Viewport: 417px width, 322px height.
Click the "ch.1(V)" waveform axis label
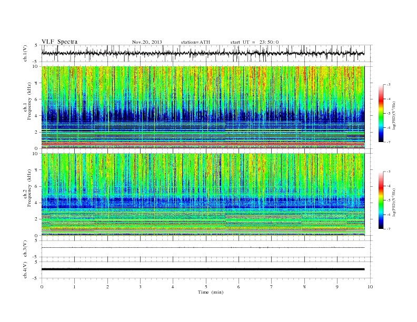[25, 54]
